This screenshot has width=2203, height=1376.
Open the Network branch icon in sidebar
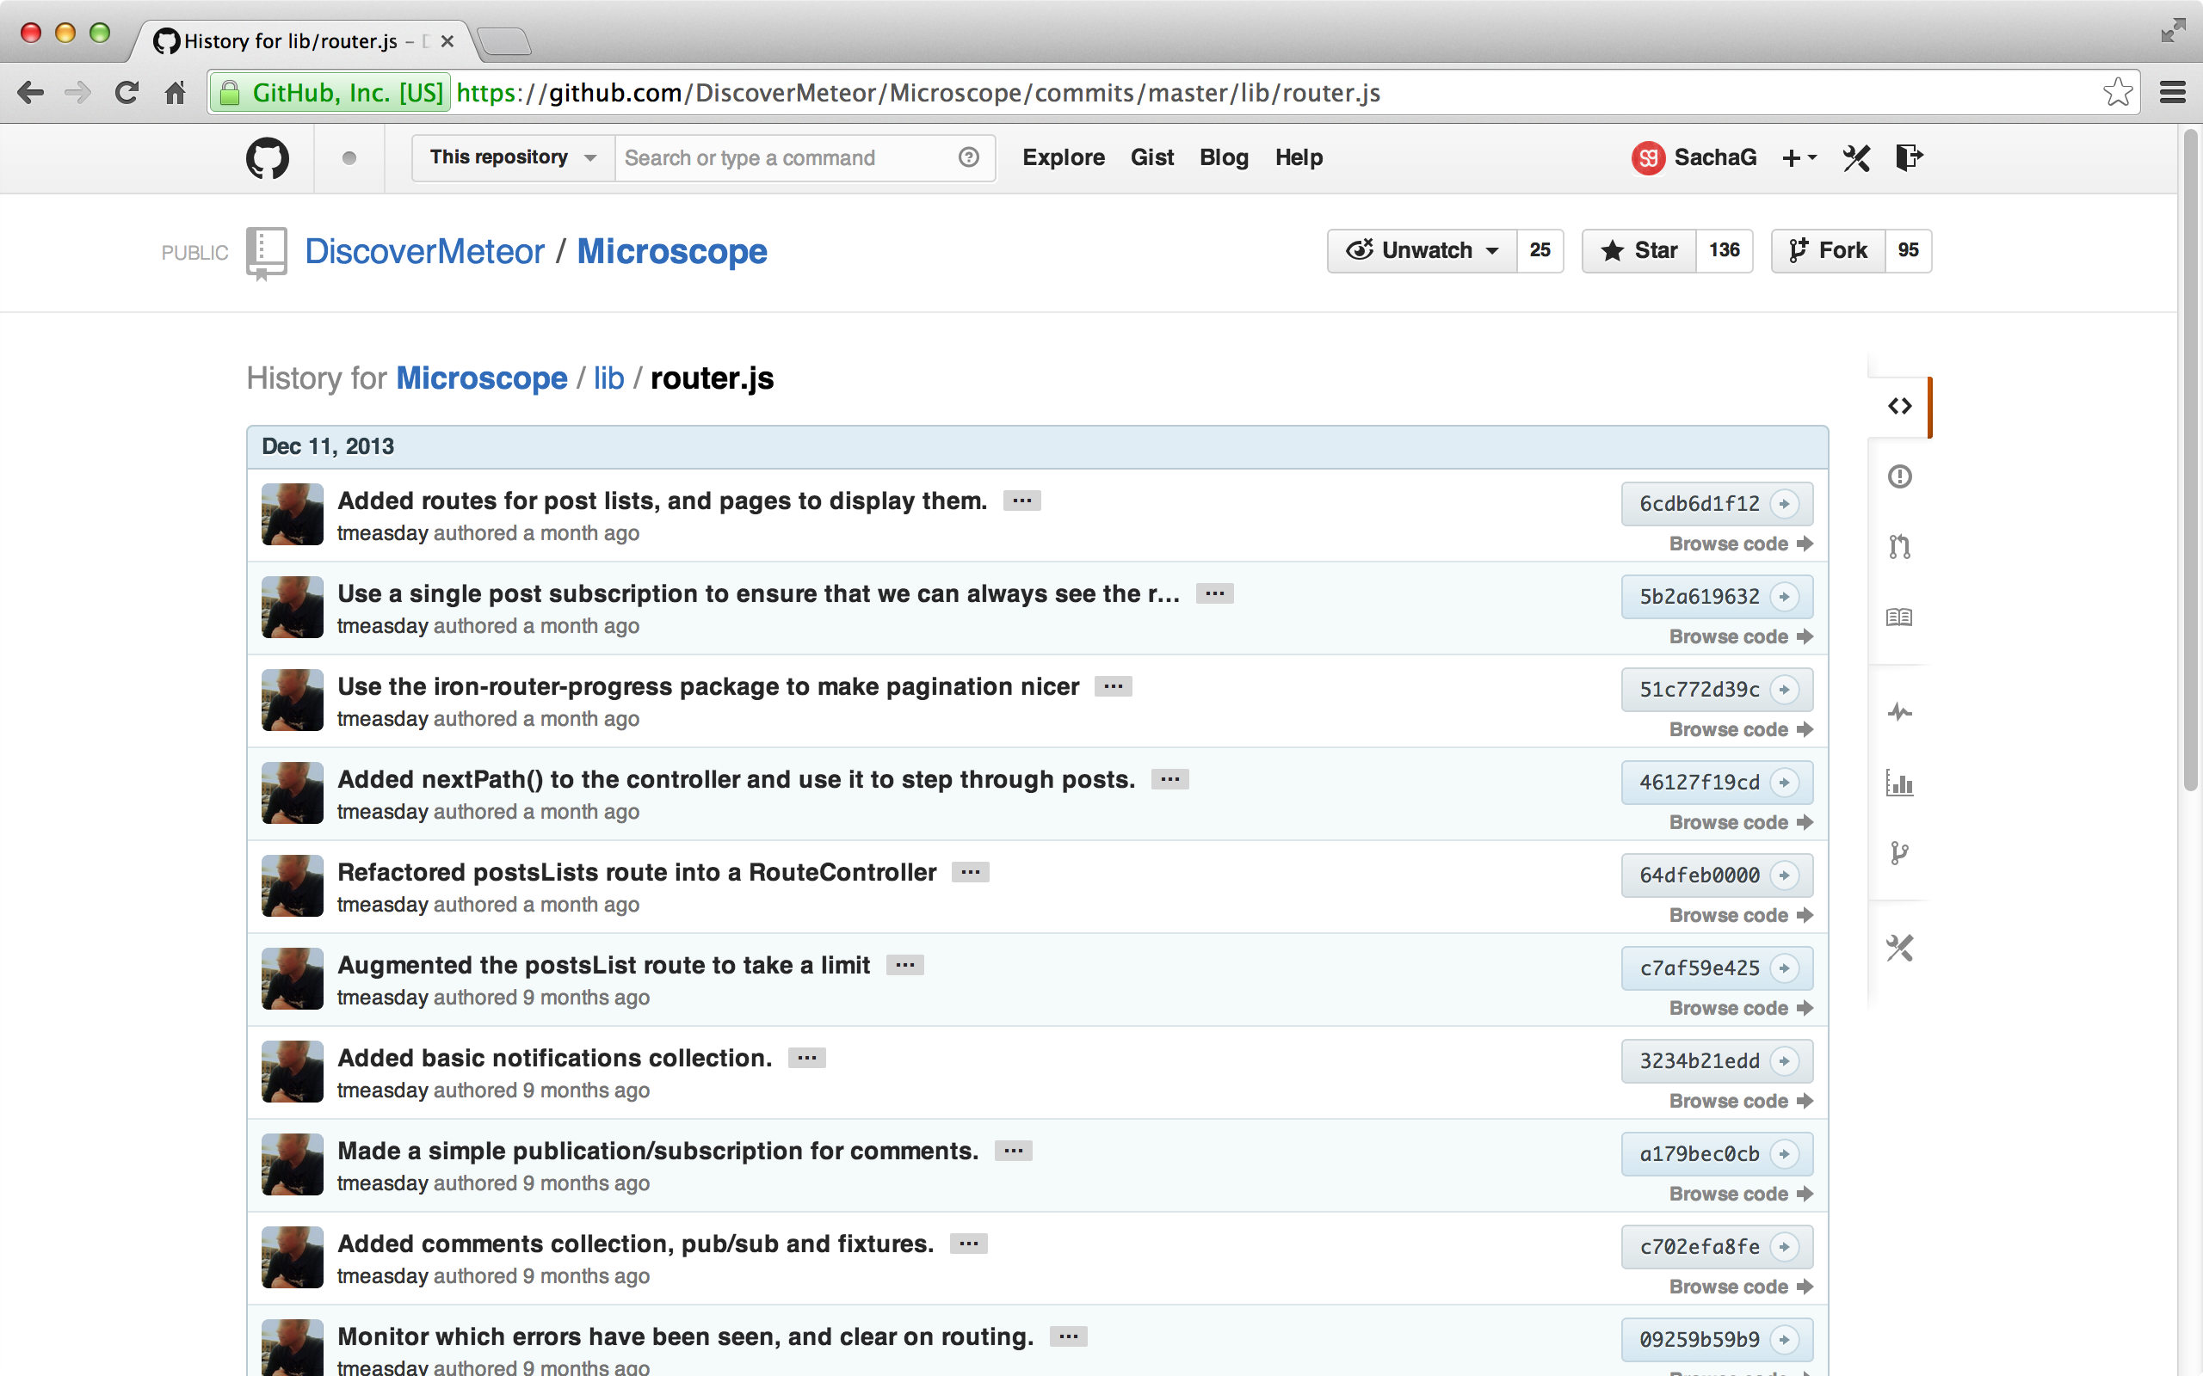tap(1899, 853)
